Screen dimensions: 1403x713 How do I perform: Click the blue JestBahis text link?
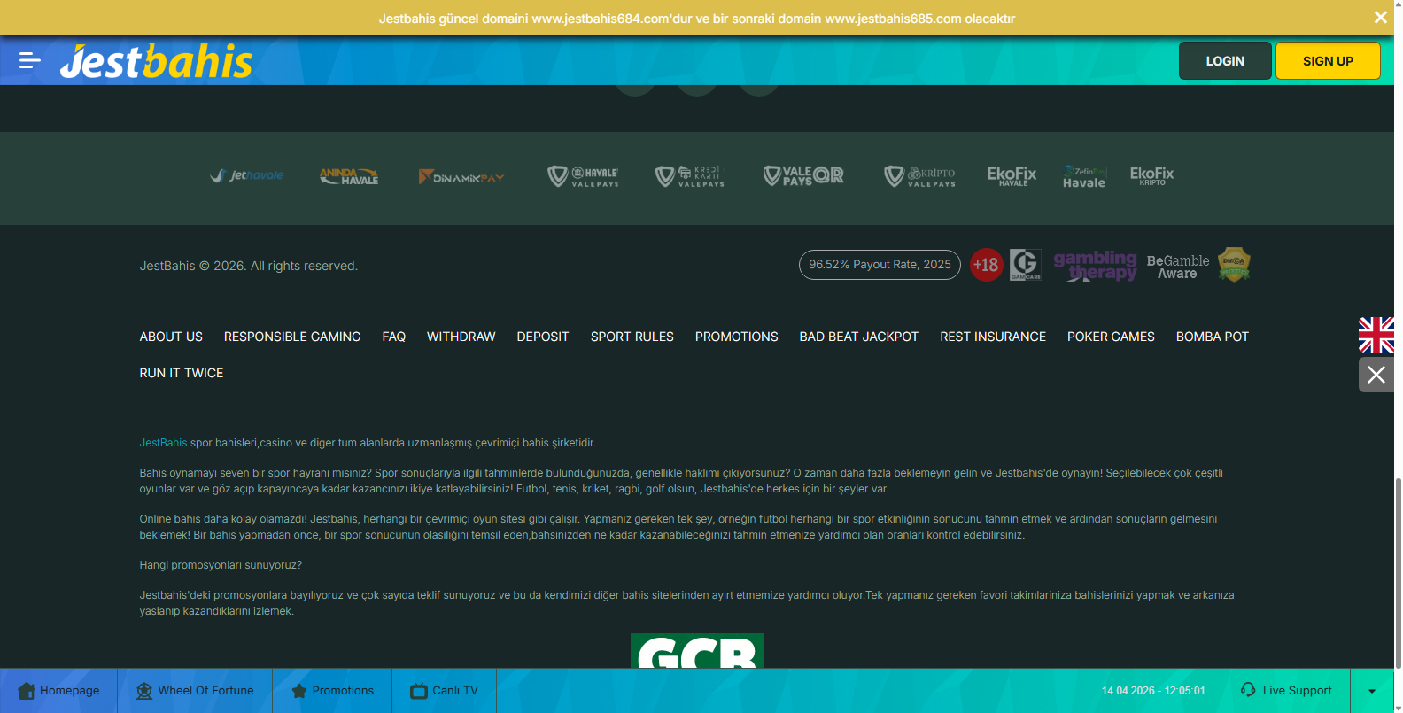point(163,443)
